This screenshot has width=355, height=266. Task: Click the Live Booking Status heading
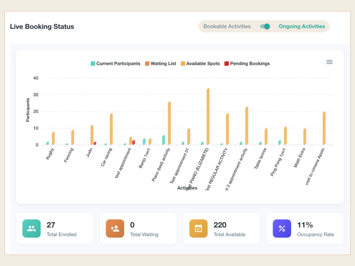(42, 26)
